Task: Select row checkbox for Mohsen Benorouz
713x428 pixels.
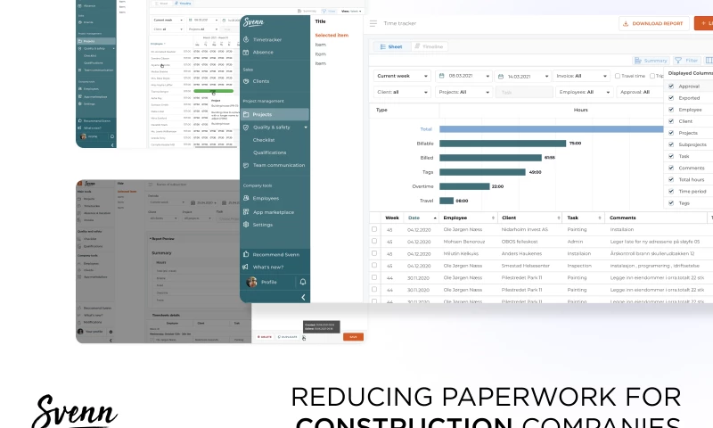Action: (x=374, y=241)
